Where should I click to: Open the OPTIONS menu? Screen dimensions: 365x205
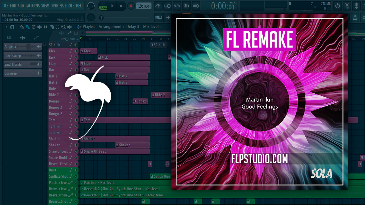(x=57, y=6)
